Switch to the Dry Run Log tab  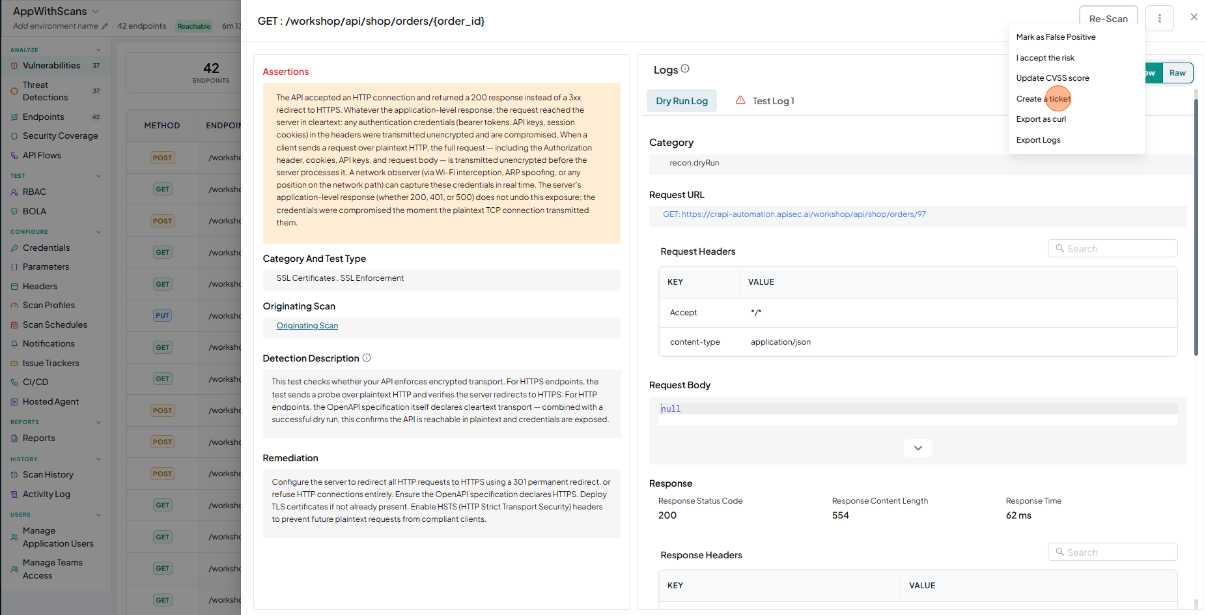[682, 101]
